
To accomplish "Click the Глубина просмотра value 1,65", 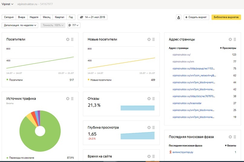I will pos(92,134).
